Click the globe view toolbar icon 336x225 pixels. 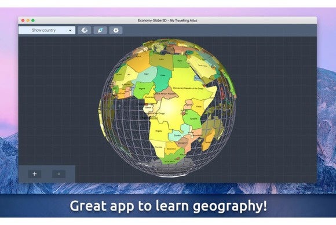[85, 30]
